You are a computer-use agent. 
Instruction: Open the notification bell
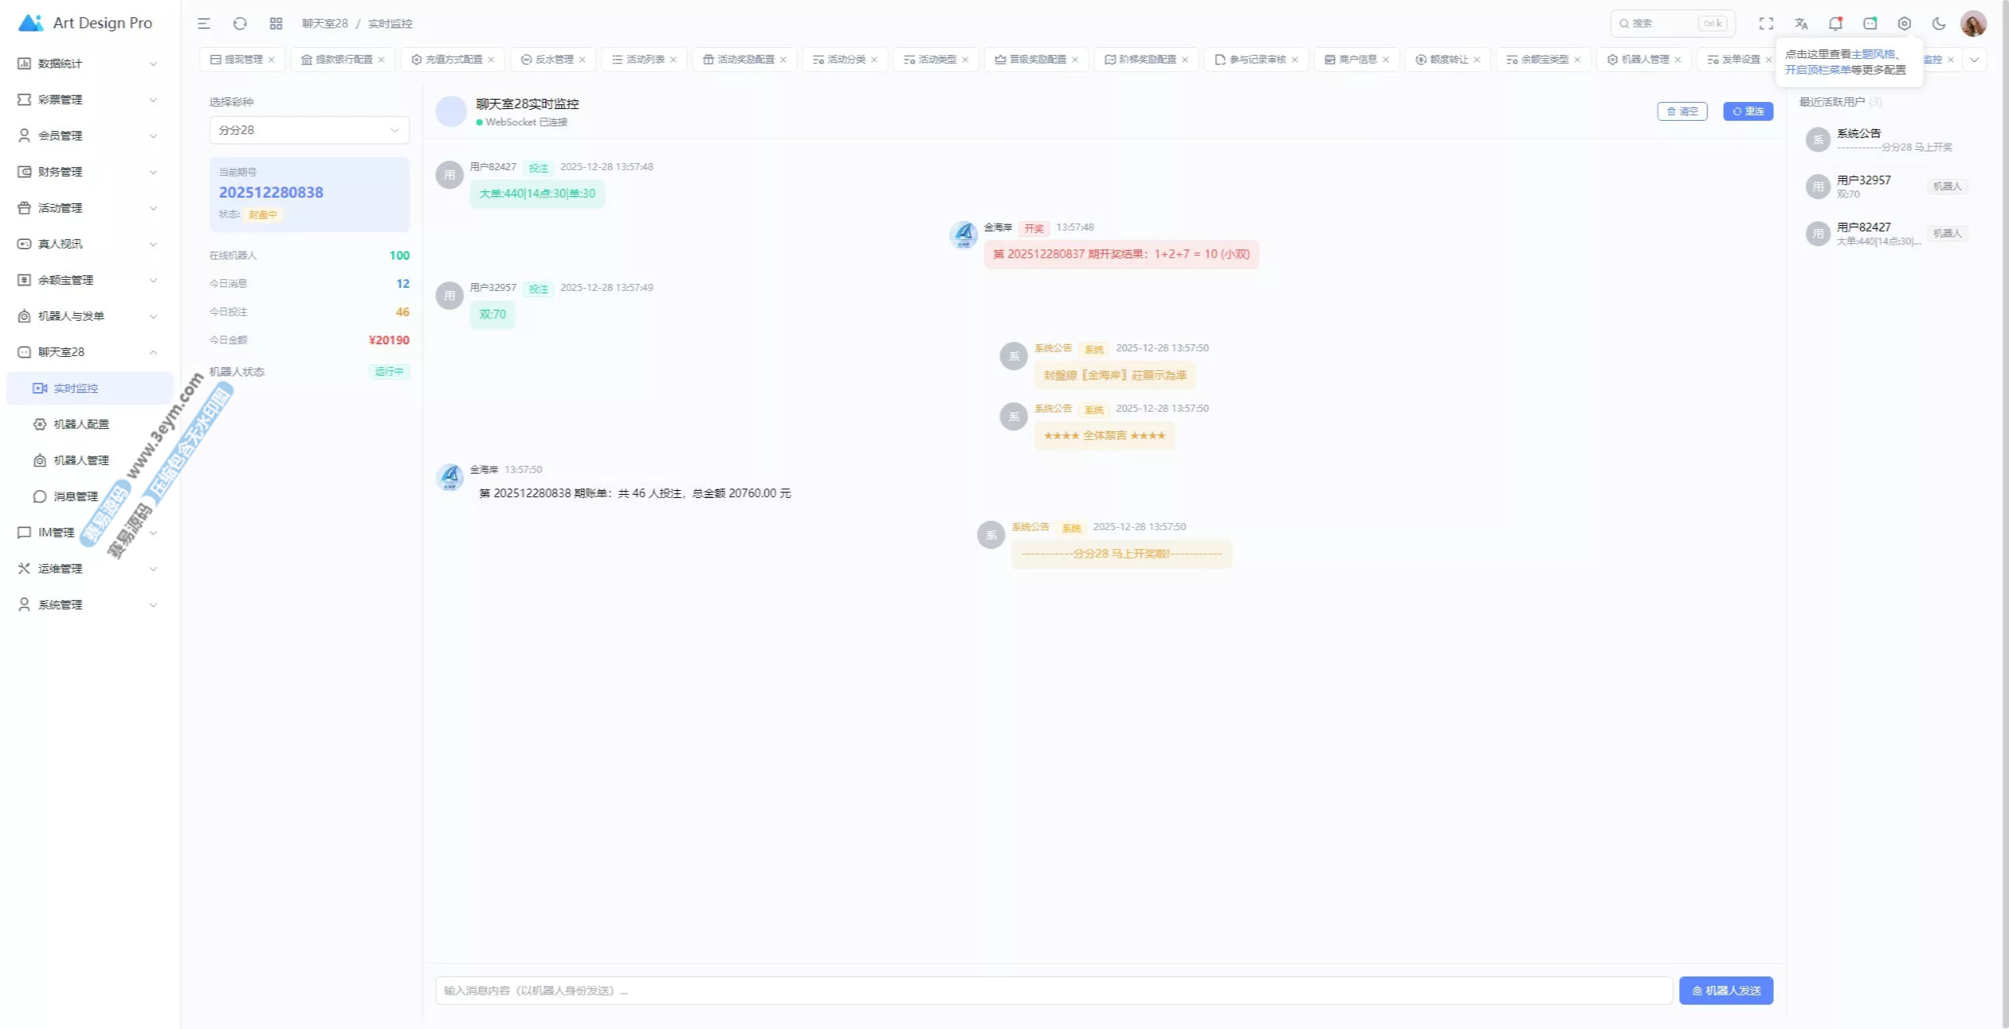point(1835,24)
